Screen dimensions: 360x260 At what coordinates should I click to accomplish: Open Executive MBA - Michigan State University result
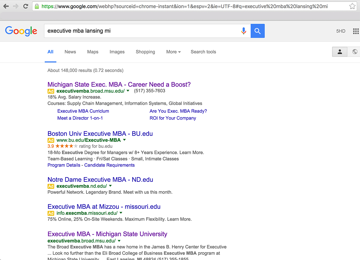point(107,234)
